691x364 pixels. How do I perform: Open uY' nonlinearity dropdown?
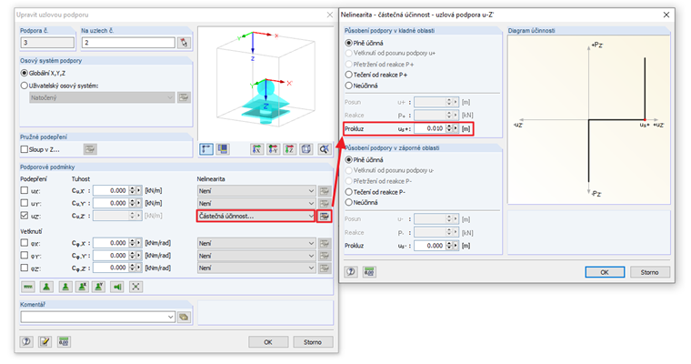pos(256,204)
